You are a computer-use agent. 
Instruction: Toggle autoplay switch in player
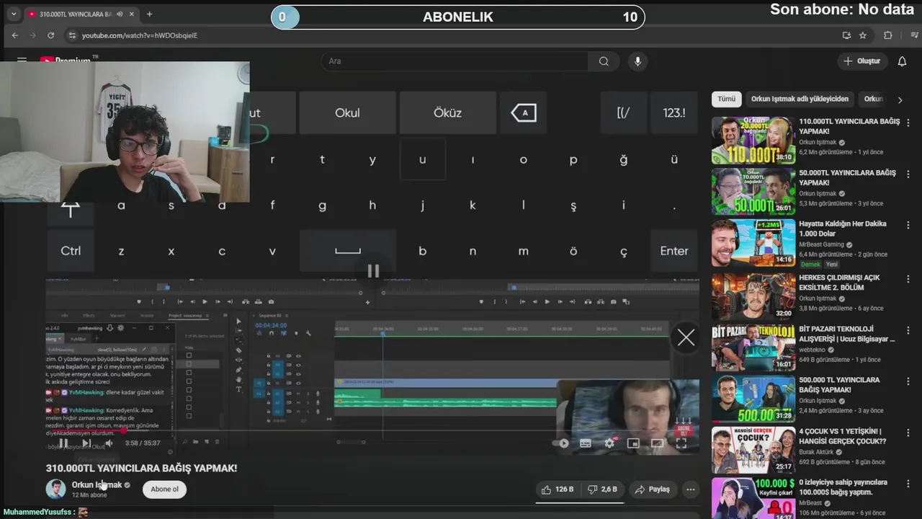coord(560,443)
